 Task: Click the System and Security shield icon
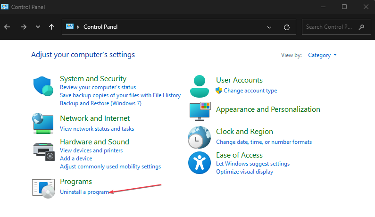[x=43, y=86]
